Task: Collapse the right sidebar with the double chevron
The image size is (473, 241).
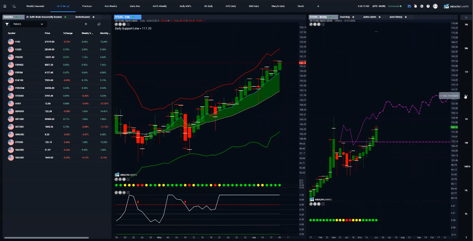Action: [x=466, y=18]
